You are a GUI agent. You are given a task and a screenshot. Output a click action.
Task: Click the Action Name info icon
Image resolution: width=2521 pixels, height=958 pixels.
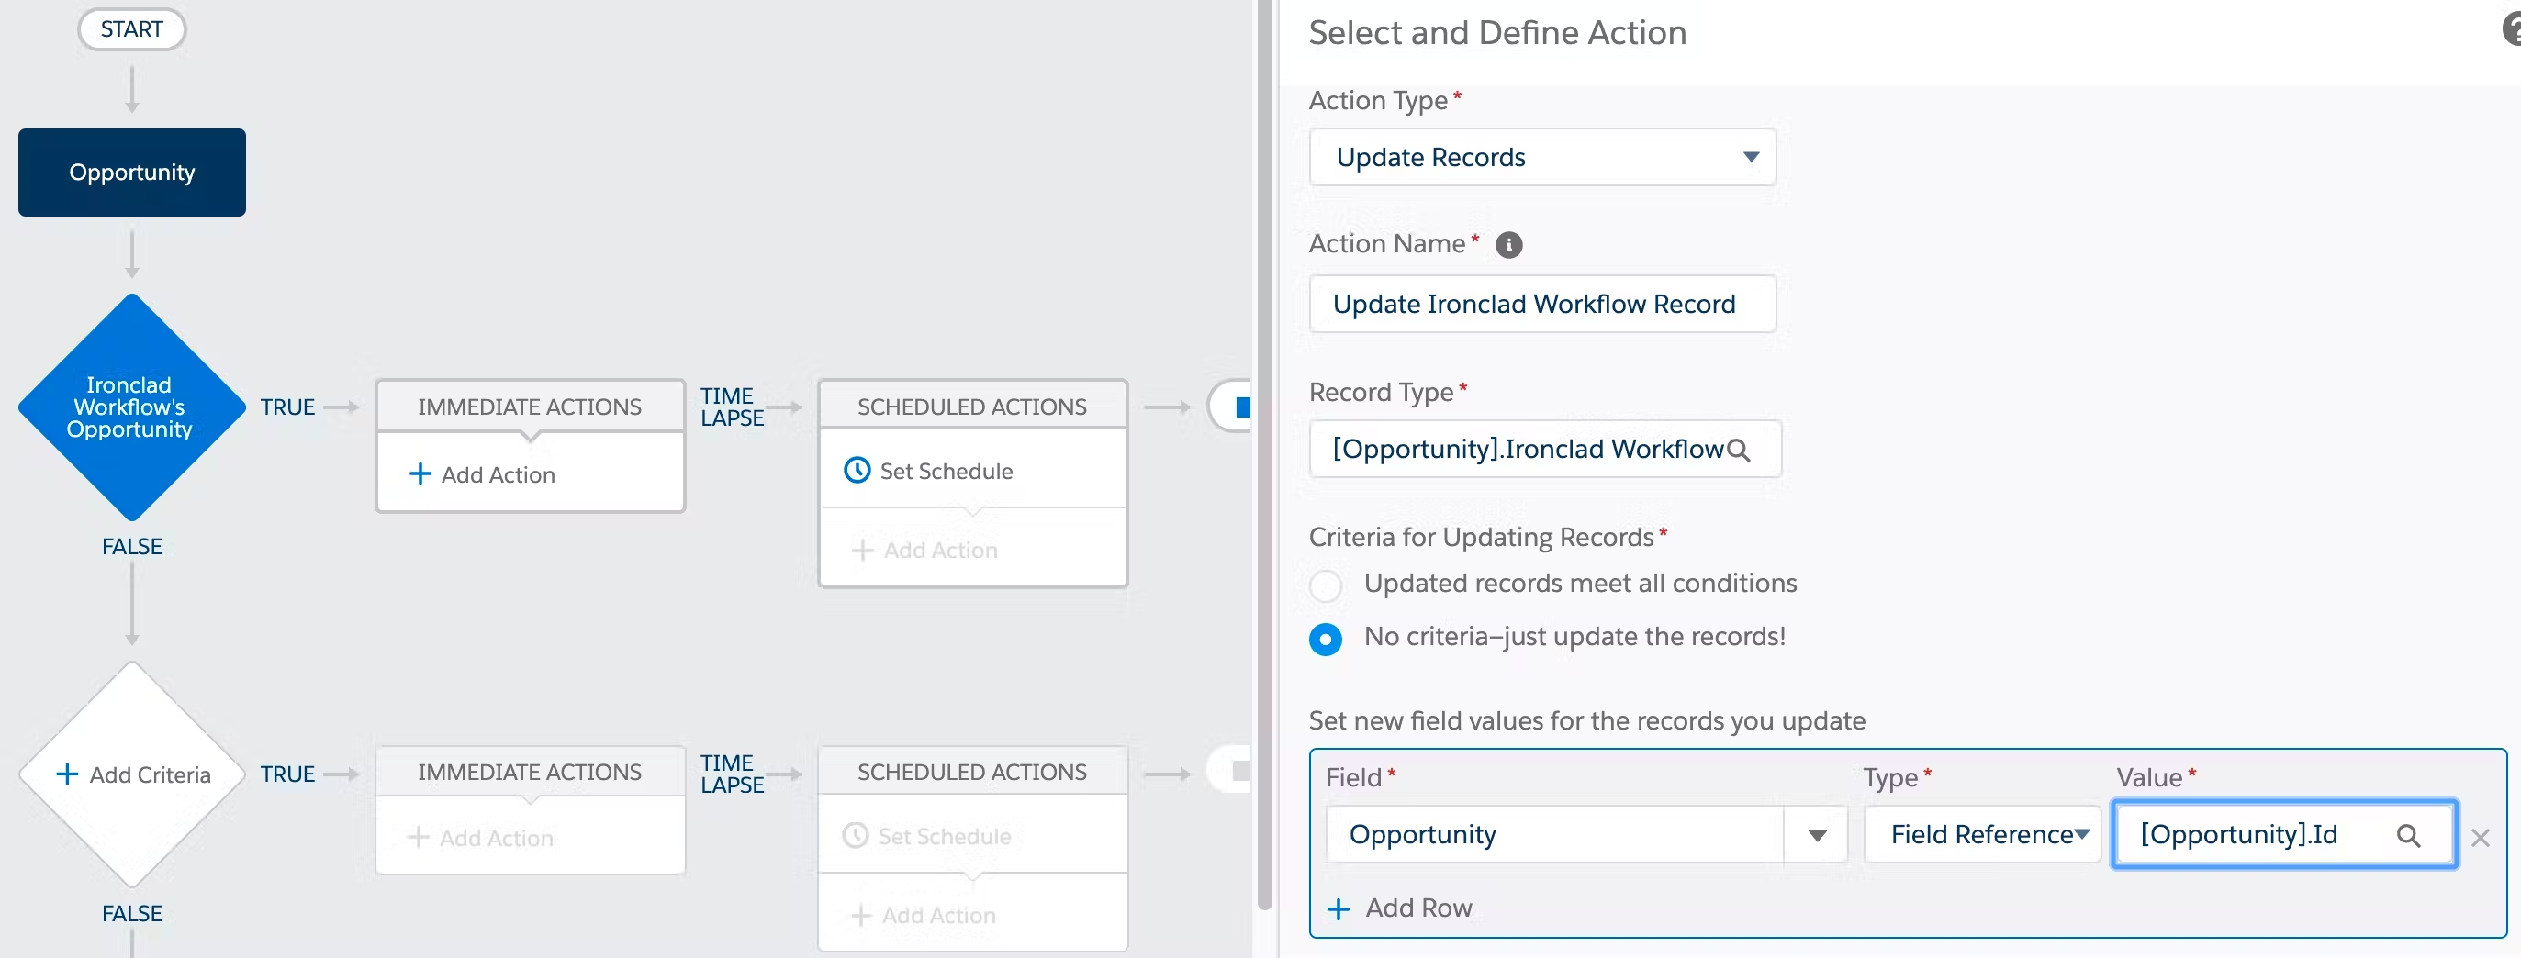click(x=1508, y=245)
